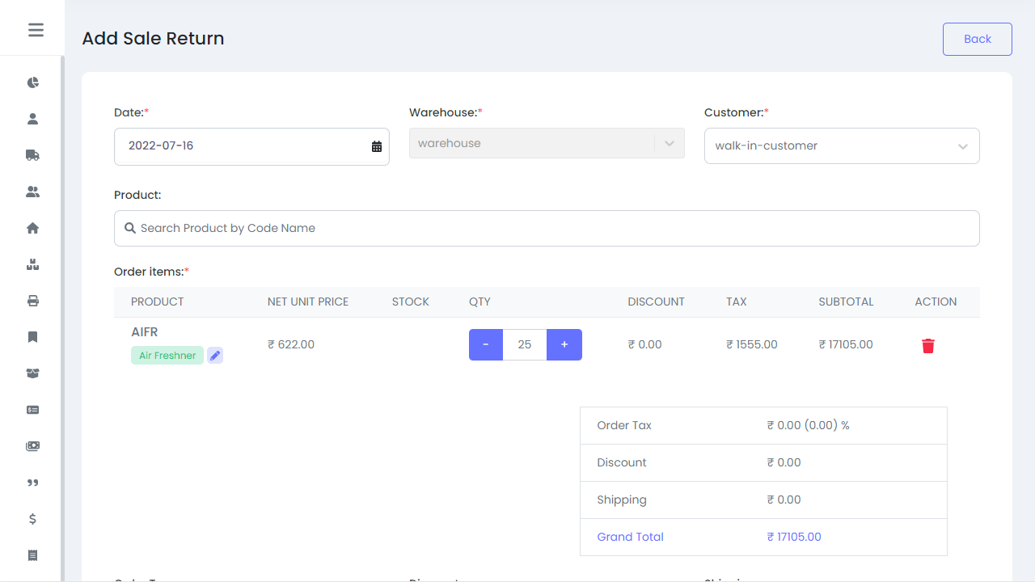Open the customers section via person icon
The image size is (1035, 582).
[32, 118]
